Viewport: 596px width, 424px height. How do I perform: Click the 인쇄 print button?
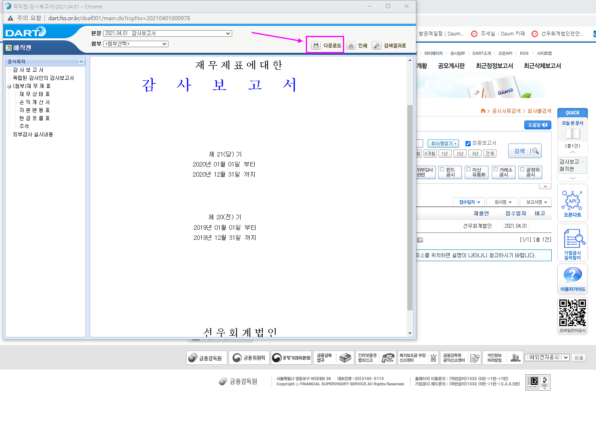coord(357,46)
